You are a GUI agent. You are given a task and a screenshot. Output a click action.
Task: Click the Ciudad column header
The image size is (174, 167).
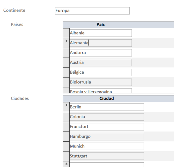106,99
